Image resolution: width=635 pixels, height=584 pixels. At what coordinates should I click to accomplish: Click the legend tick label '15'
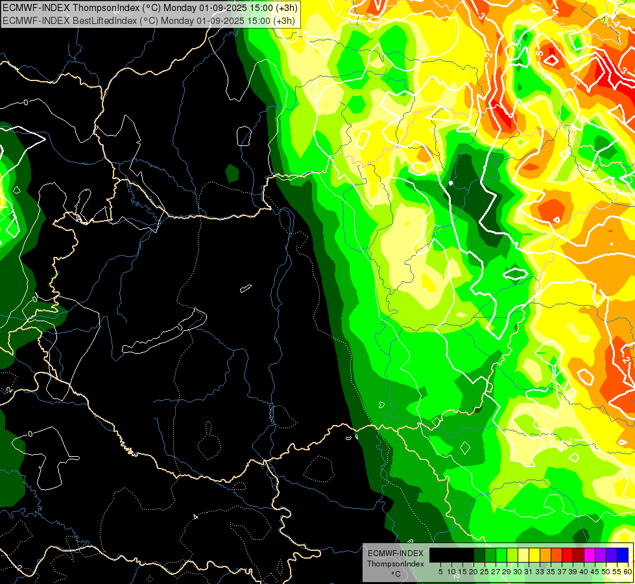pos(463,572)
